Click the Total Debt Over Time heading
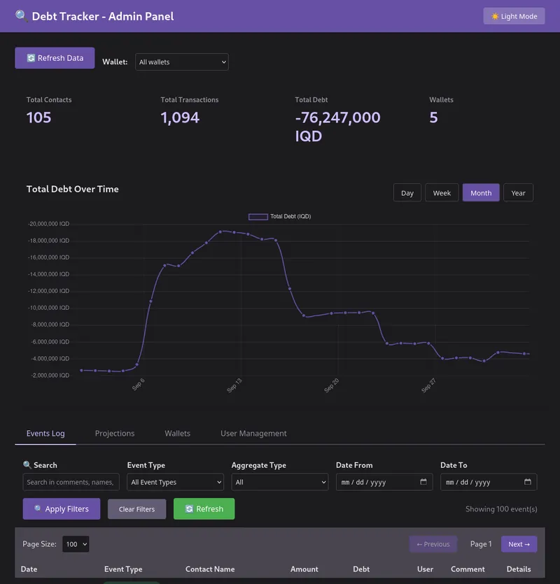This screenshot has height=584, width=560. (x=72, y=190)
